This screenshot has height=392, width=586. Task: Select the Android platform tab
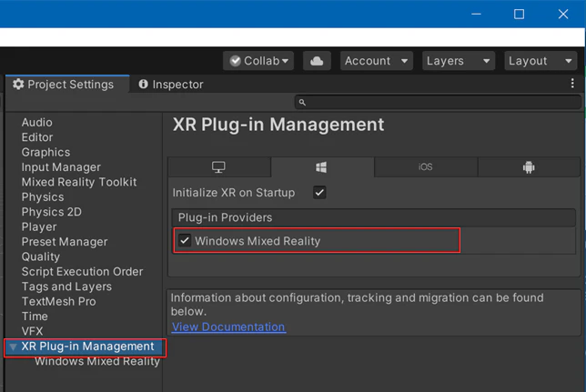(x=529, y=167)
